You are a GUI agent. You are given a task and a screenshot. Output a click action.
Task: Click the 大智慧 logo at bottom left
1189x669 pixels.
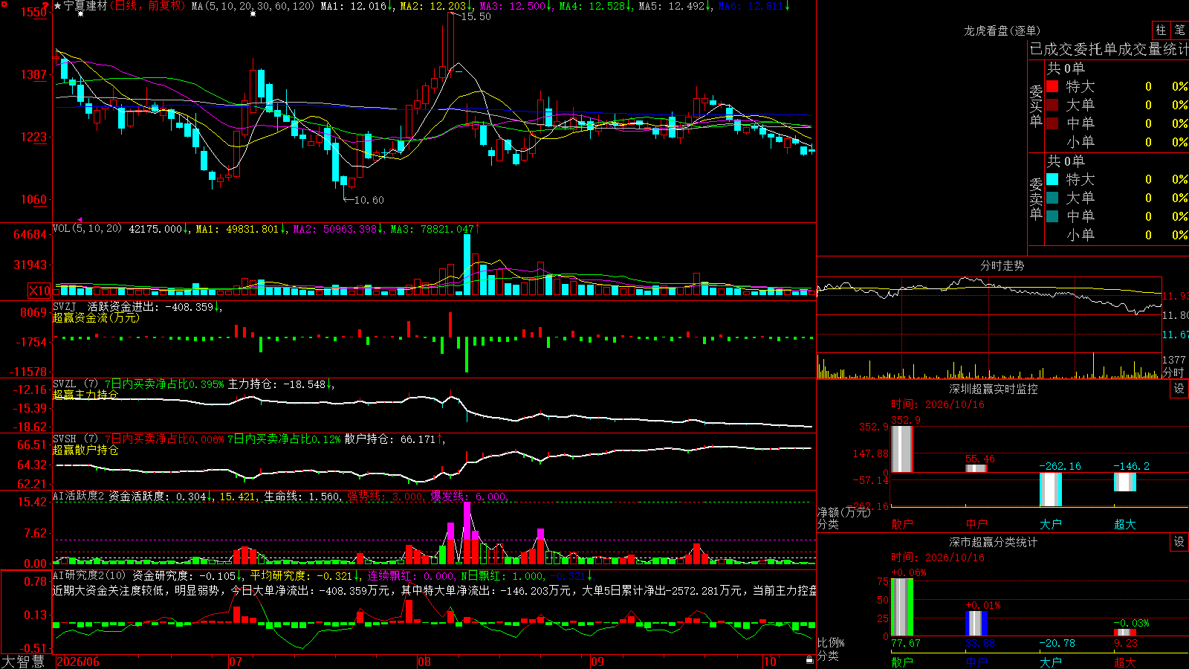pos(23,661)
